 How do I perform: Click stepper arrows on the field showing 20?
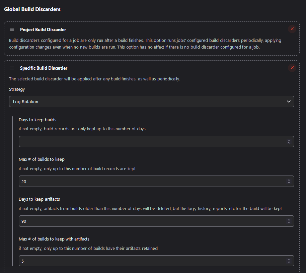coord(289,181)
